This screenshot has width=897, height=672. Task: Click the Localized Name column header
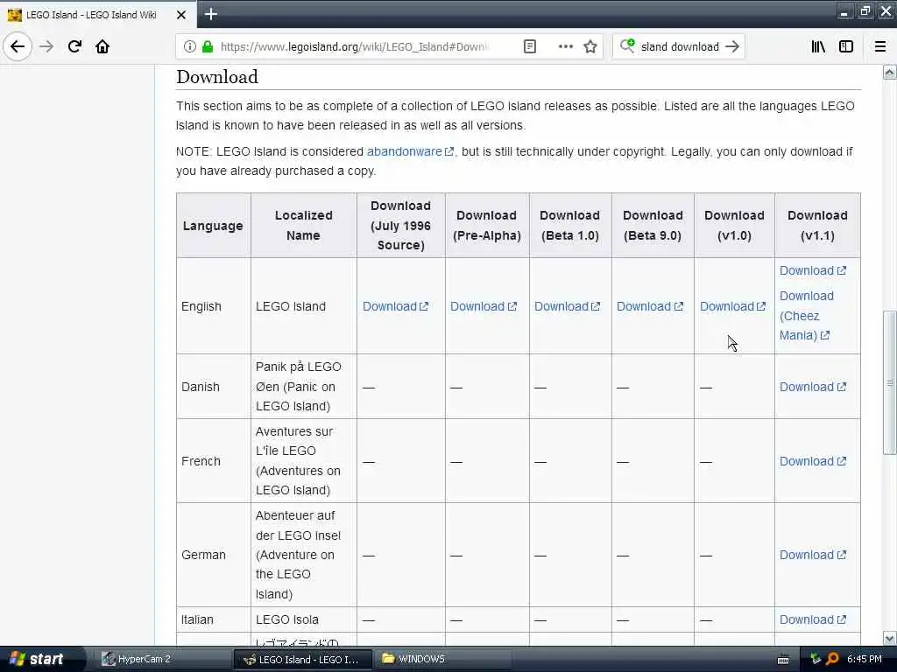pyautogui.click(x=303, y=226)
